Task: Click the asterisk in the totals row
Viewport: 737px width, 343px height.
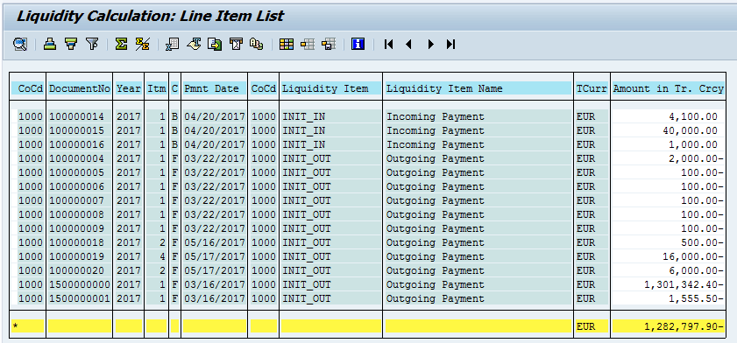Action: (15, 326)
